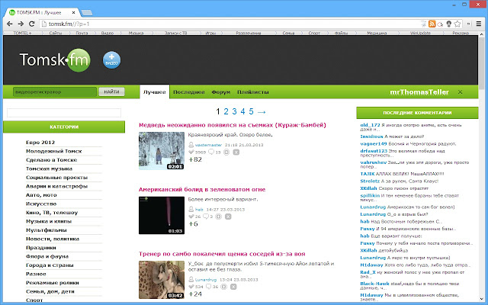Click the search input with видеорегистратор text
This screenshot has width=488, height=305.
click(50, 92)
